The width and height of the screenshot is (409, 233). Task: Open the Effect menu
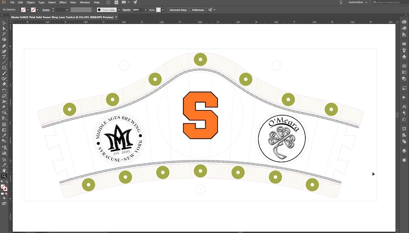pyautogui.click(x=62, y=2)
